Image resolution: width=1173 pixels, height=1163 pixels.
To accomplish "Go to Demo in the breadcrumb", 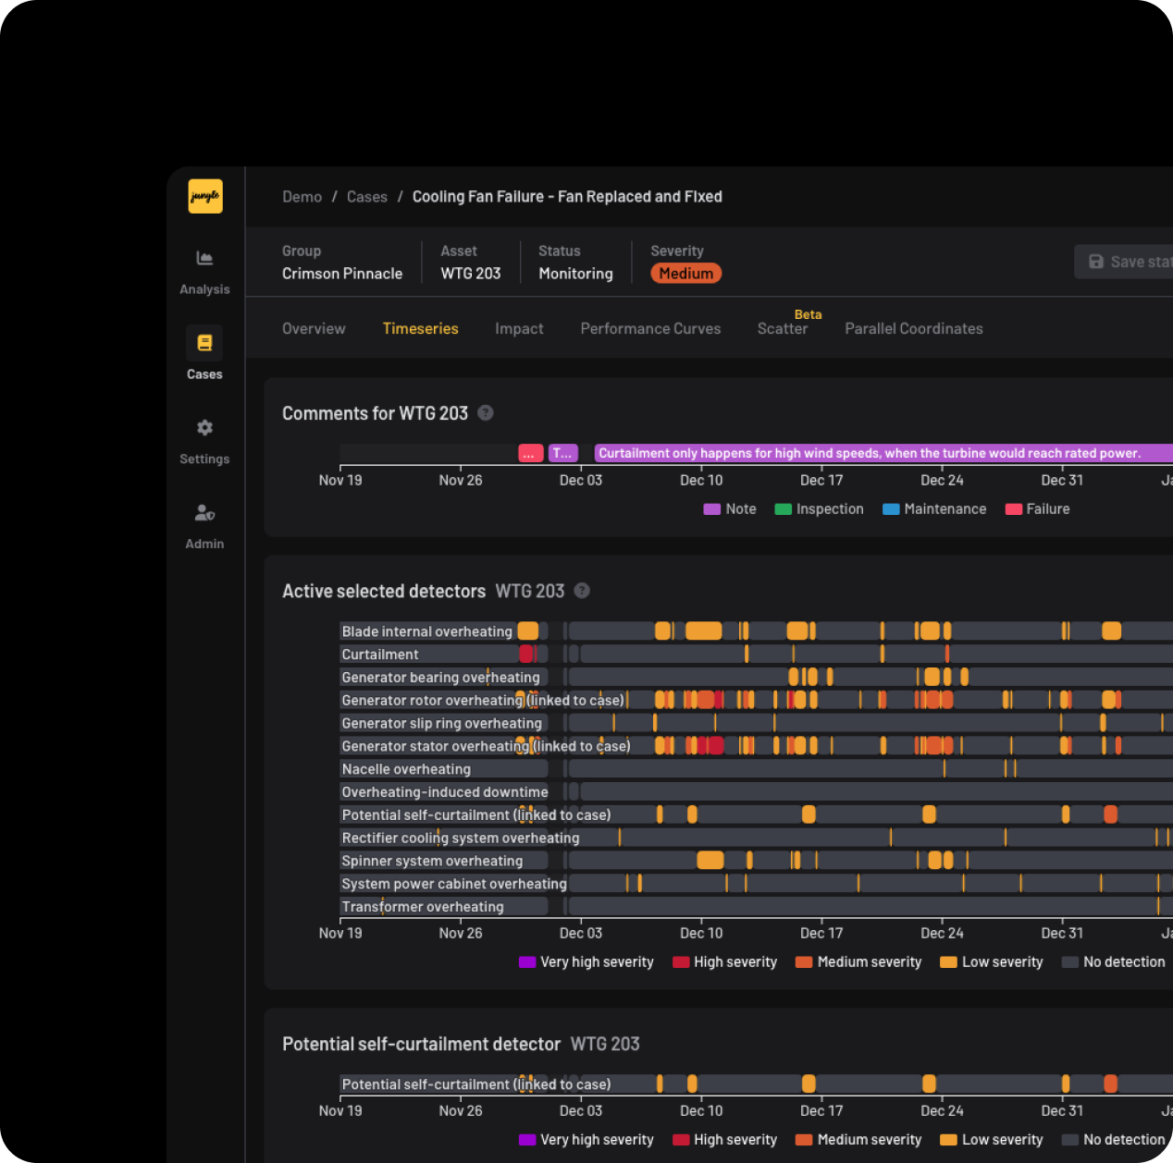I will (x=303, y=197).
